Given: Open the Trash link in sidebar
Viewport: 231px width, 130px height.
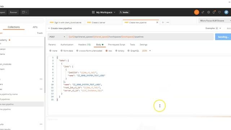Looking at the screenshot, I should pos(40,33).
